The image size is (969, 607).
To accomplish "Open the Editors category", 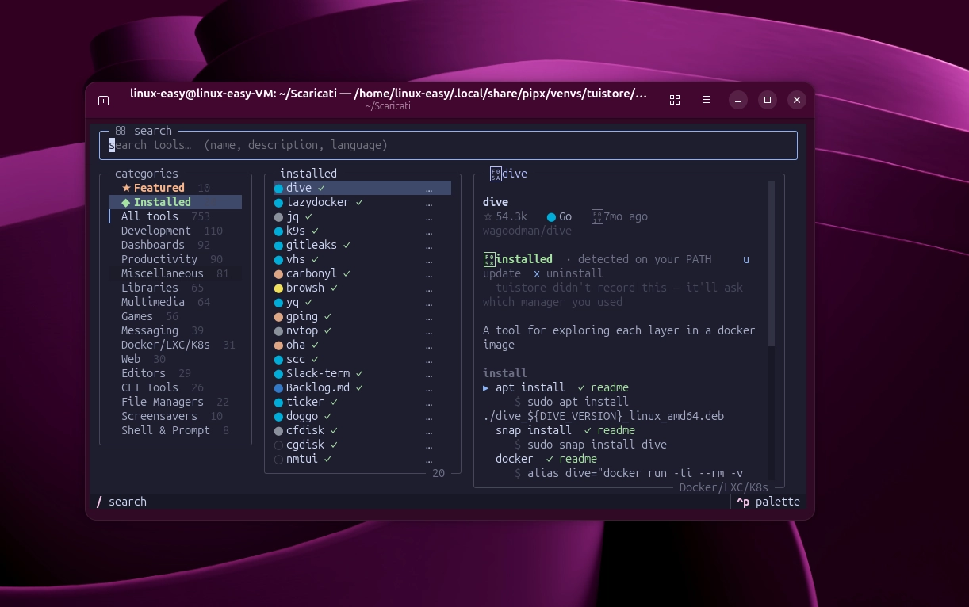I will pos(175,373).
